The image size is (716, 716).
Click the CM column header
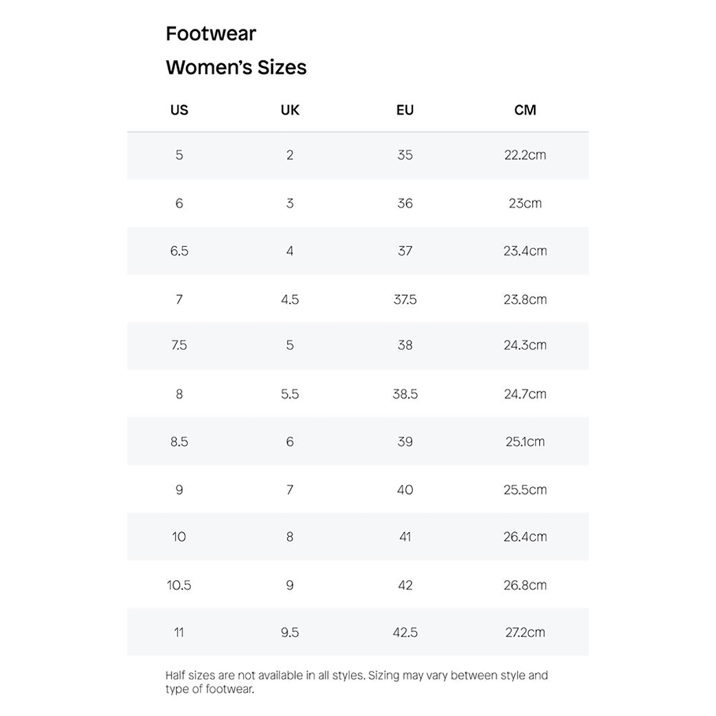click(x=525, y=110)
